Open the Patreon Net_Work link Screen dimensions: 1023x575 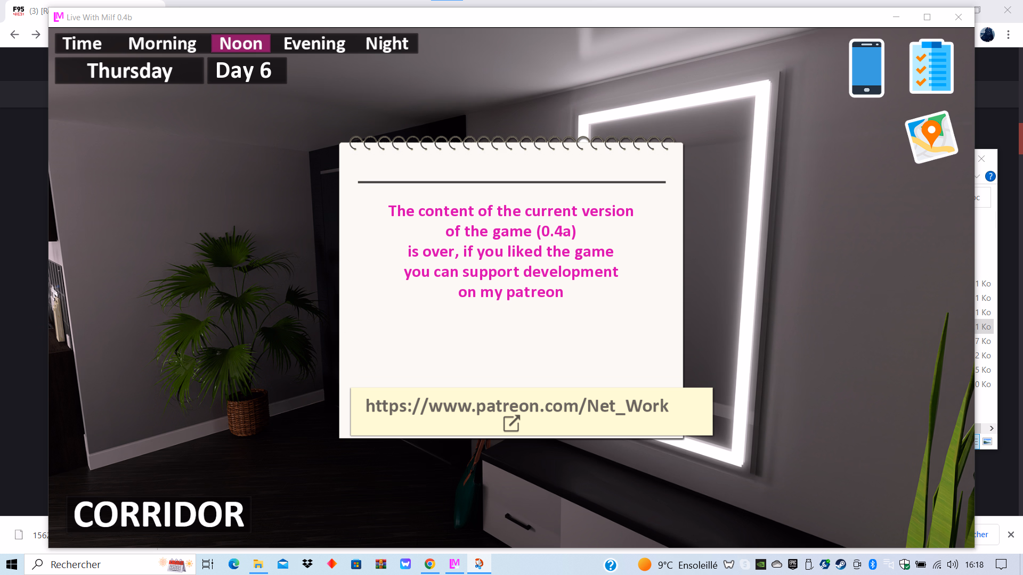pyautogui.click(x=531, y=412)
